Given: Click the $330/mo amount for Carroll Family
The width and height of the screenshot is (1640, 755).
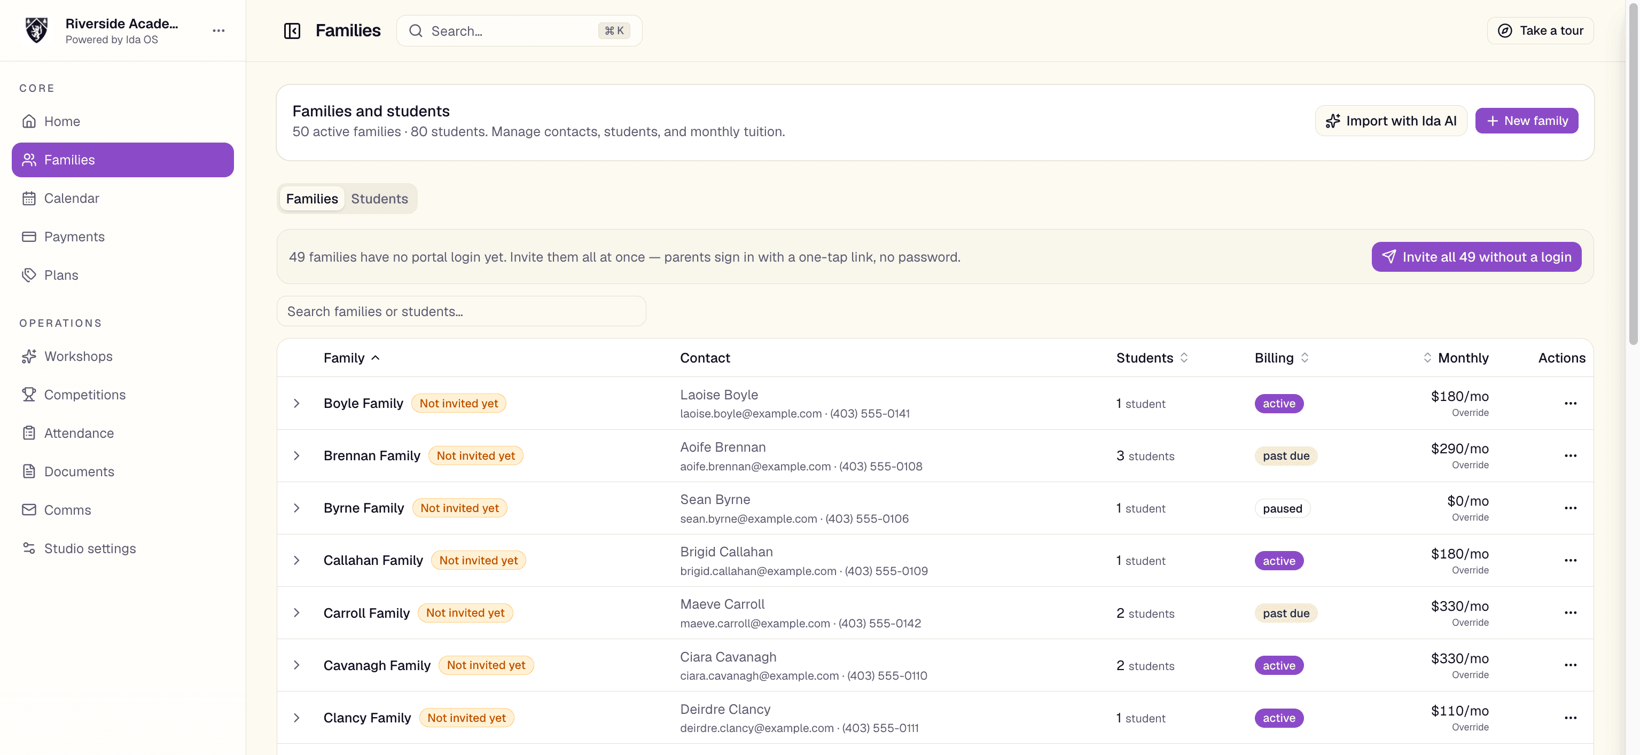Looking at the screenshot, I should pyautogui.click(x=1459, y=606).
